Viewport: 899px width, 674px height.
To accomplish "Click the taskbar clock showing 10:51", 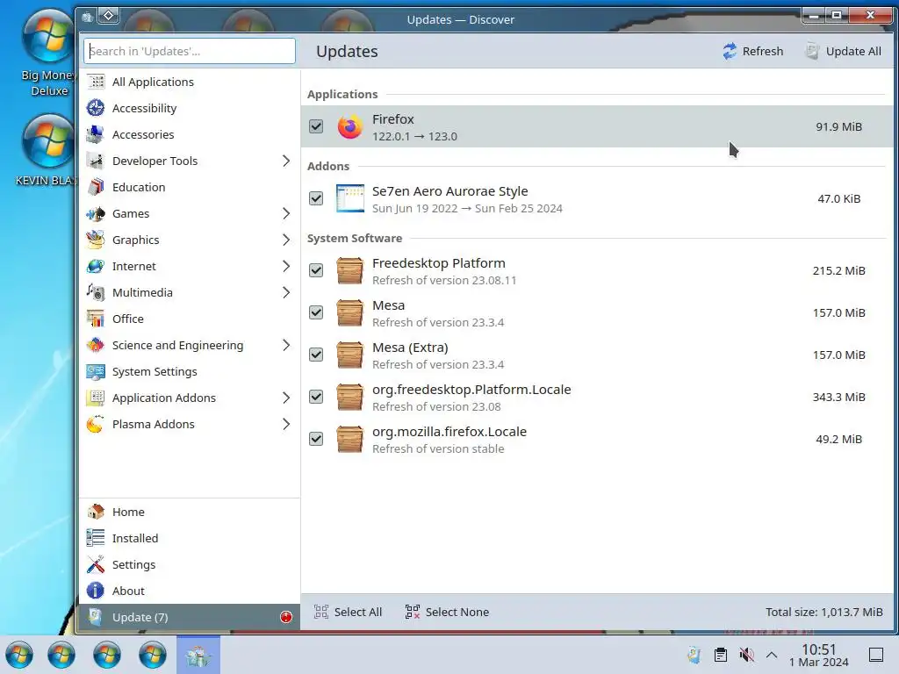I will pos(819,655).
